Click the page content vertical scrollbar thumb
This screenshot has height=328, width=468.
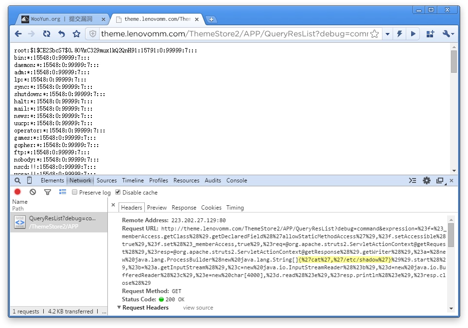pos(454,62)
